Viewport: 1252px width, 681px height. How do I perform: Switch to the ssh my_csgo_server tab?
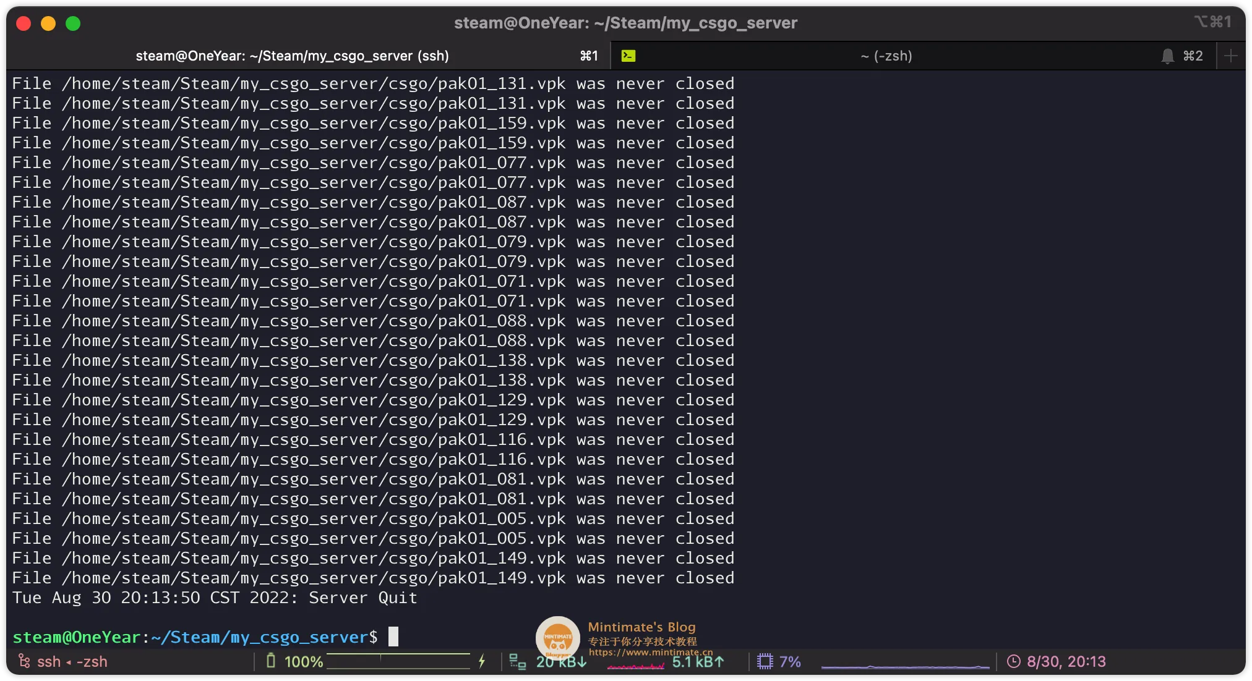pyautogui.click(x=292, y=56)
